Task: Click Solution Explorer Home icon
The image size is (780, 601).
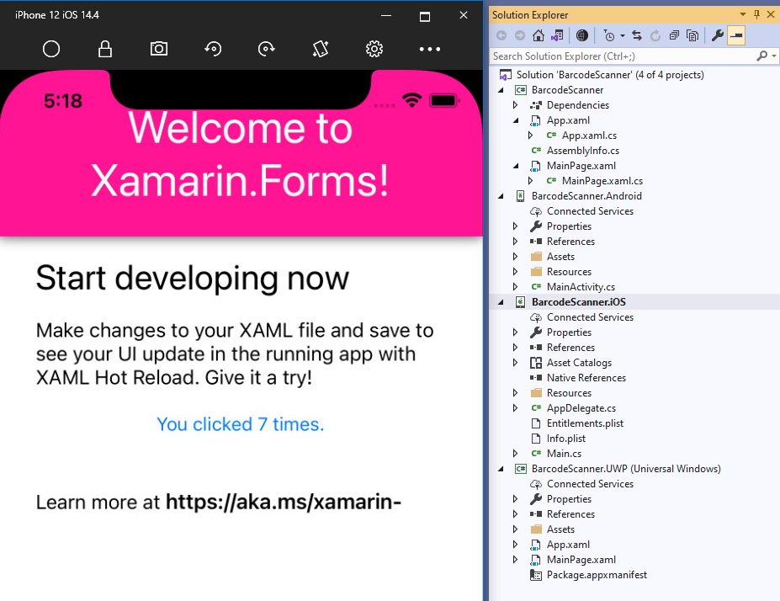Action: (539, 35)
